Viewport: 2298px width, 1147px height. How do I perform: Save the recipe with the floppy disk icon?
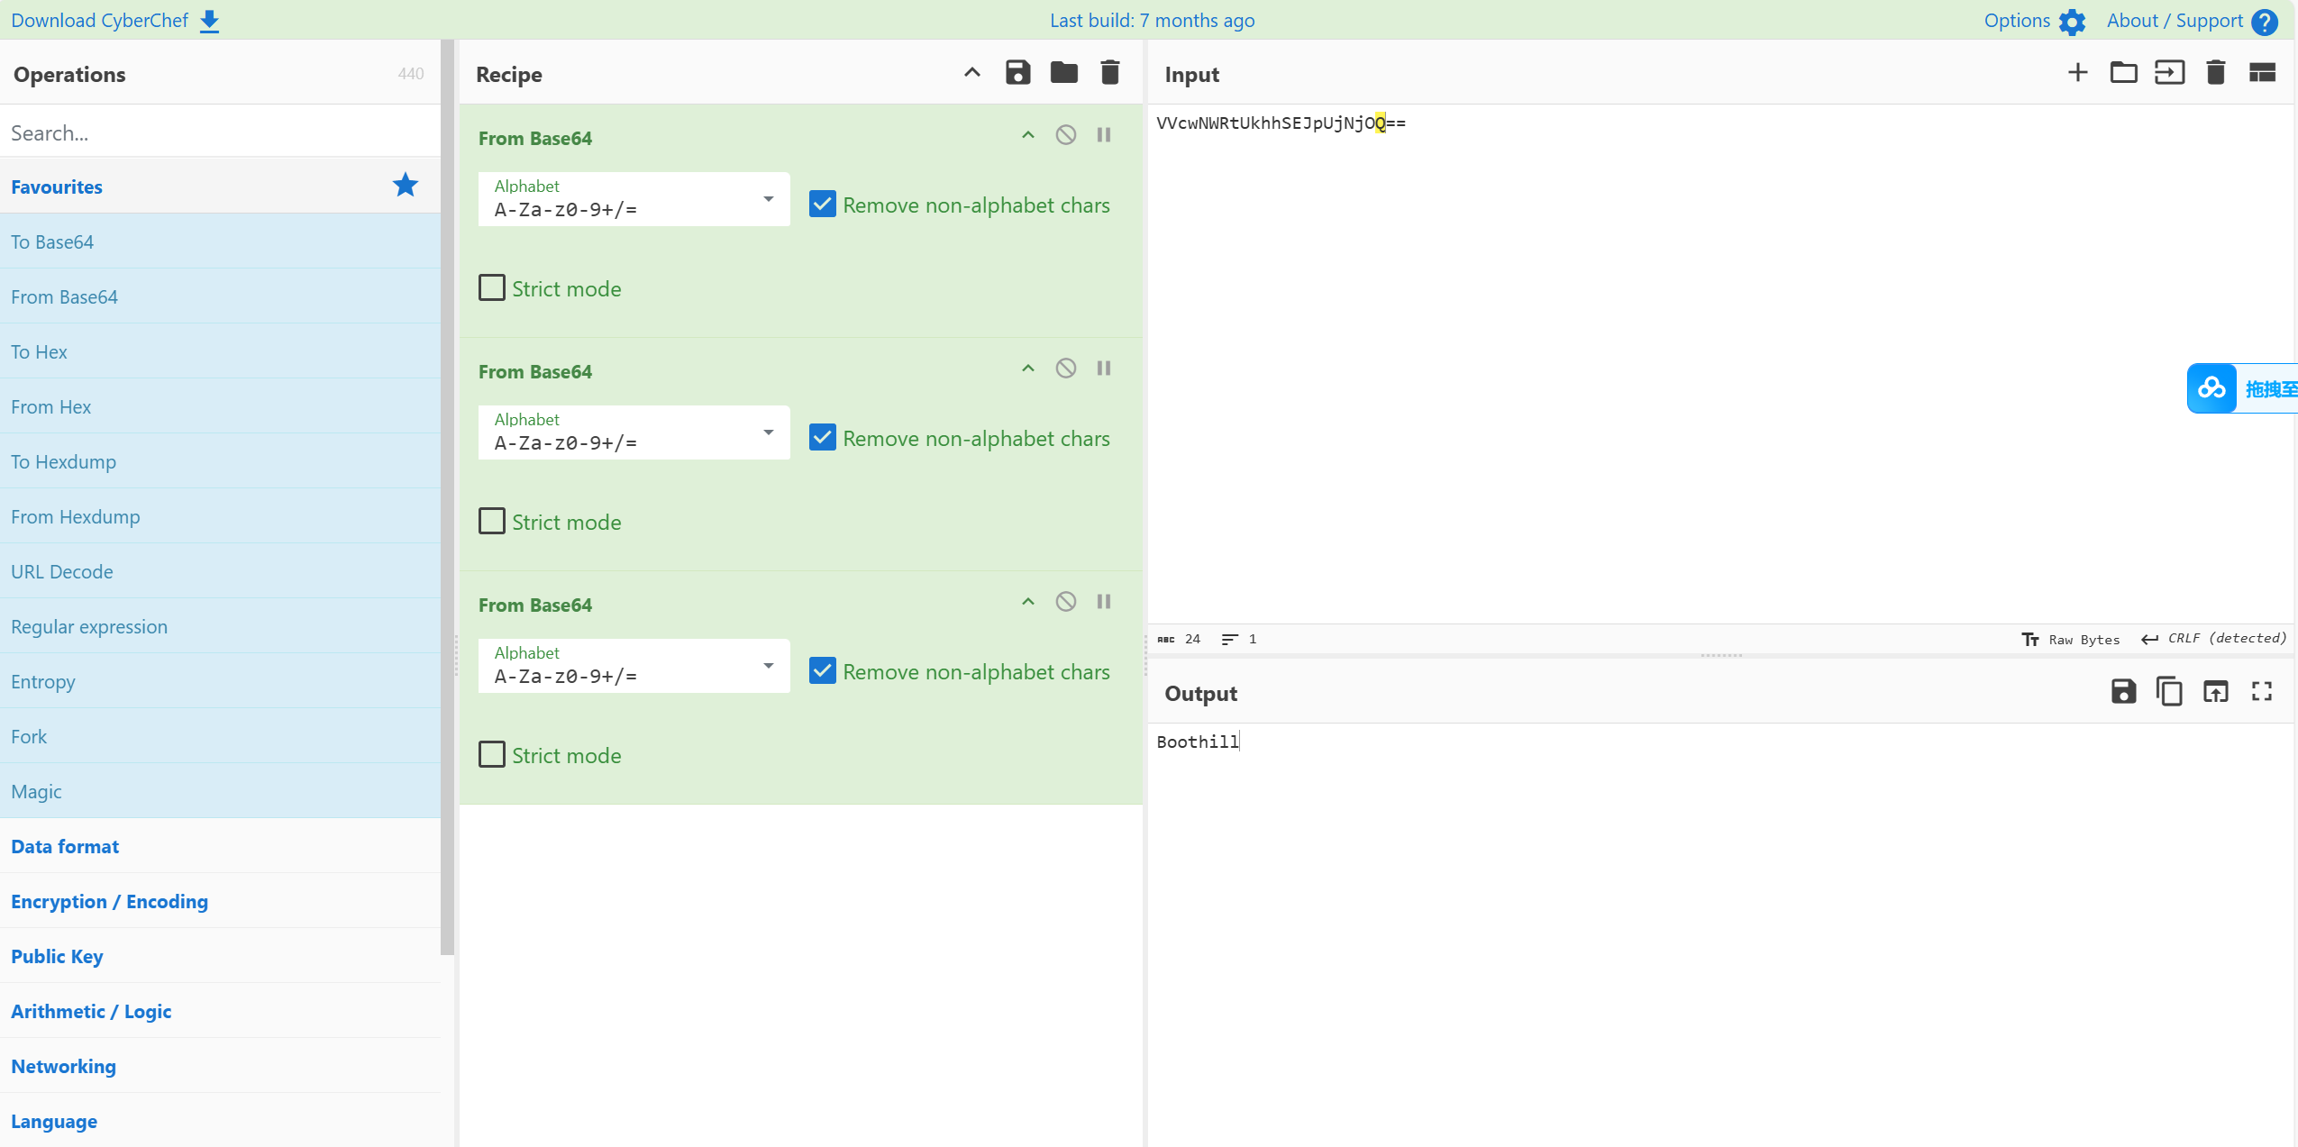tap(1017, 73)
